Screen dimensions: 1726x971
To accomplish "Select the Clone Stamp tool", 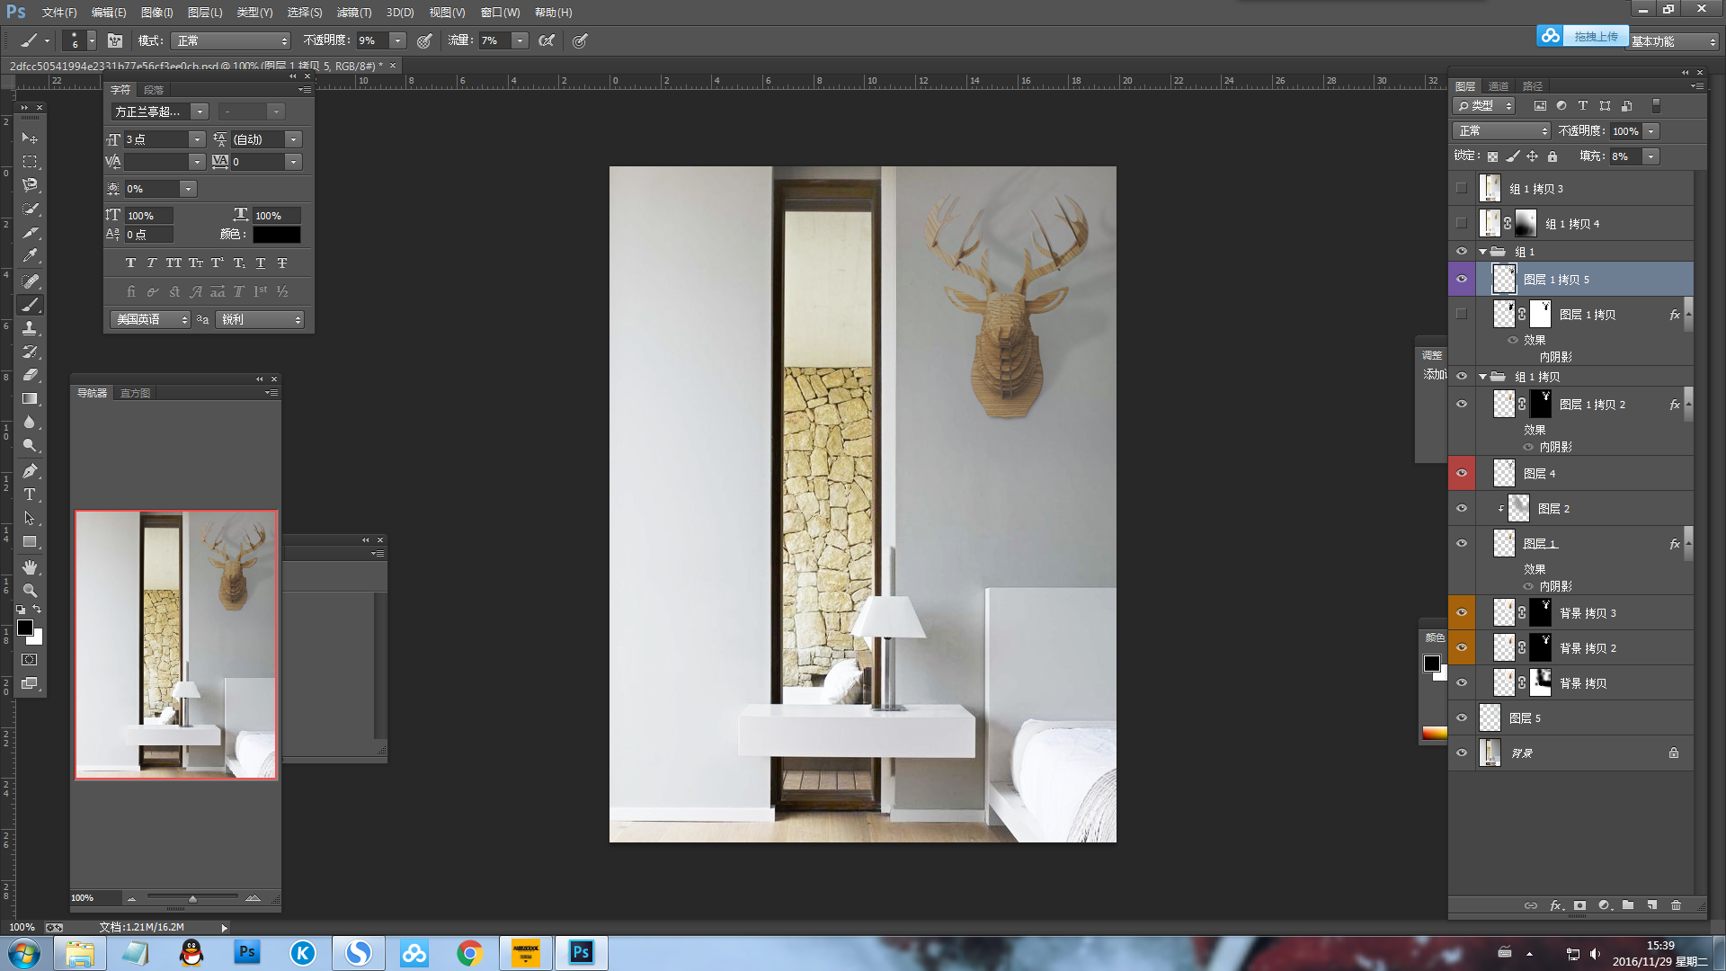I will (30, 328).
